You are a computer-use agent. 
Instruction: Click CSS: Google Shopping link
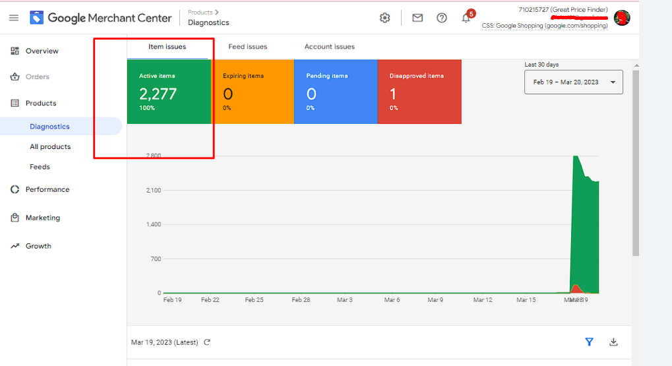click(x=544, y=26)
